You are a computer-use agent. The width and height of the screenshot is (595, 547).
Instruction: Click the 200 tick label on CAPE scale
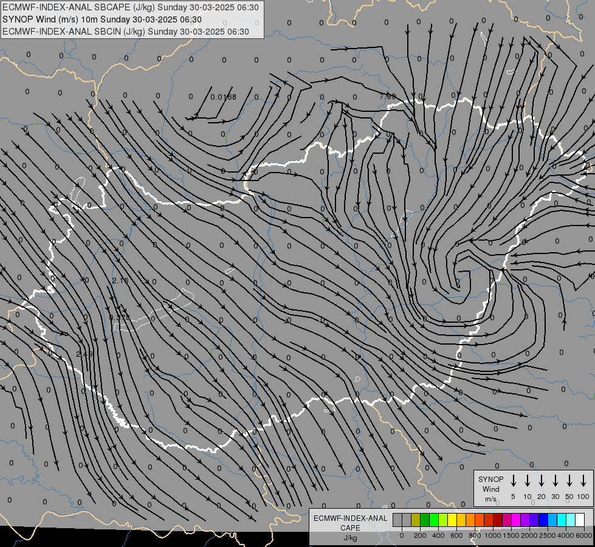pyautogui.click(x=420, y=535)
